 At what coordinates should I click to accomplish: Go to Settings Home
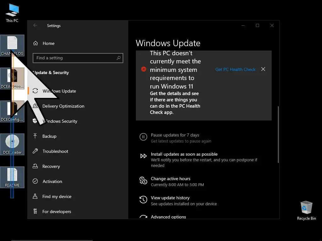pos(48,43)
